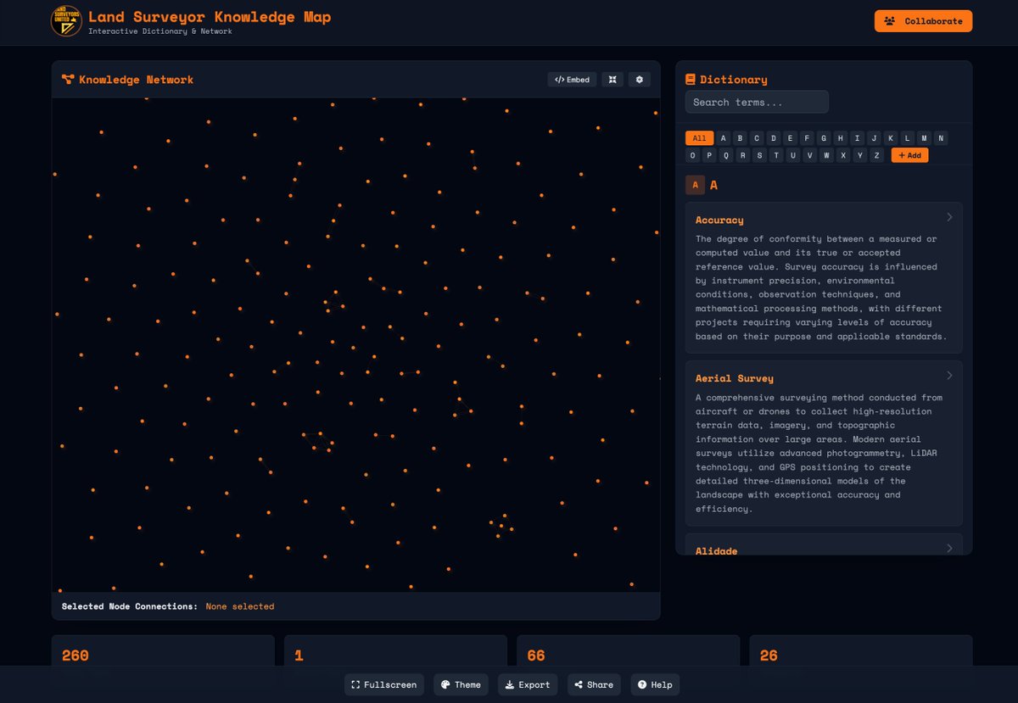Expand the Alidade dictionary entry
The image size is (1018, 703).
pos(949,549)
